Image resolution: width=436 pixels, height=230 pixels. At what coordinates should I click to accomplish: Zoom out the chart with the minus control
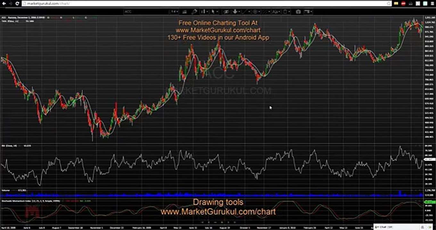[215, 222]
